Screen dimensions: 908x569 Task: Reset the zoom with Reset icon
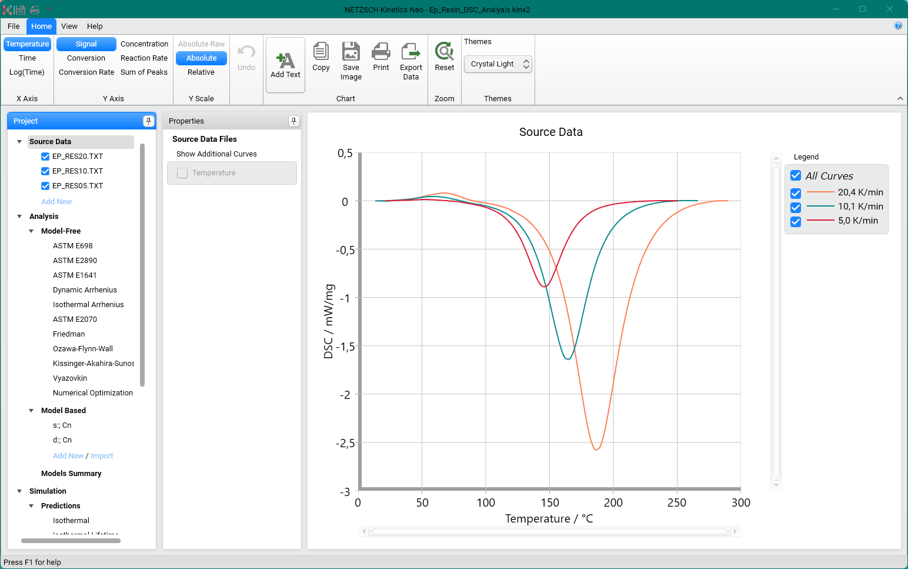click(x=444, y=52)
